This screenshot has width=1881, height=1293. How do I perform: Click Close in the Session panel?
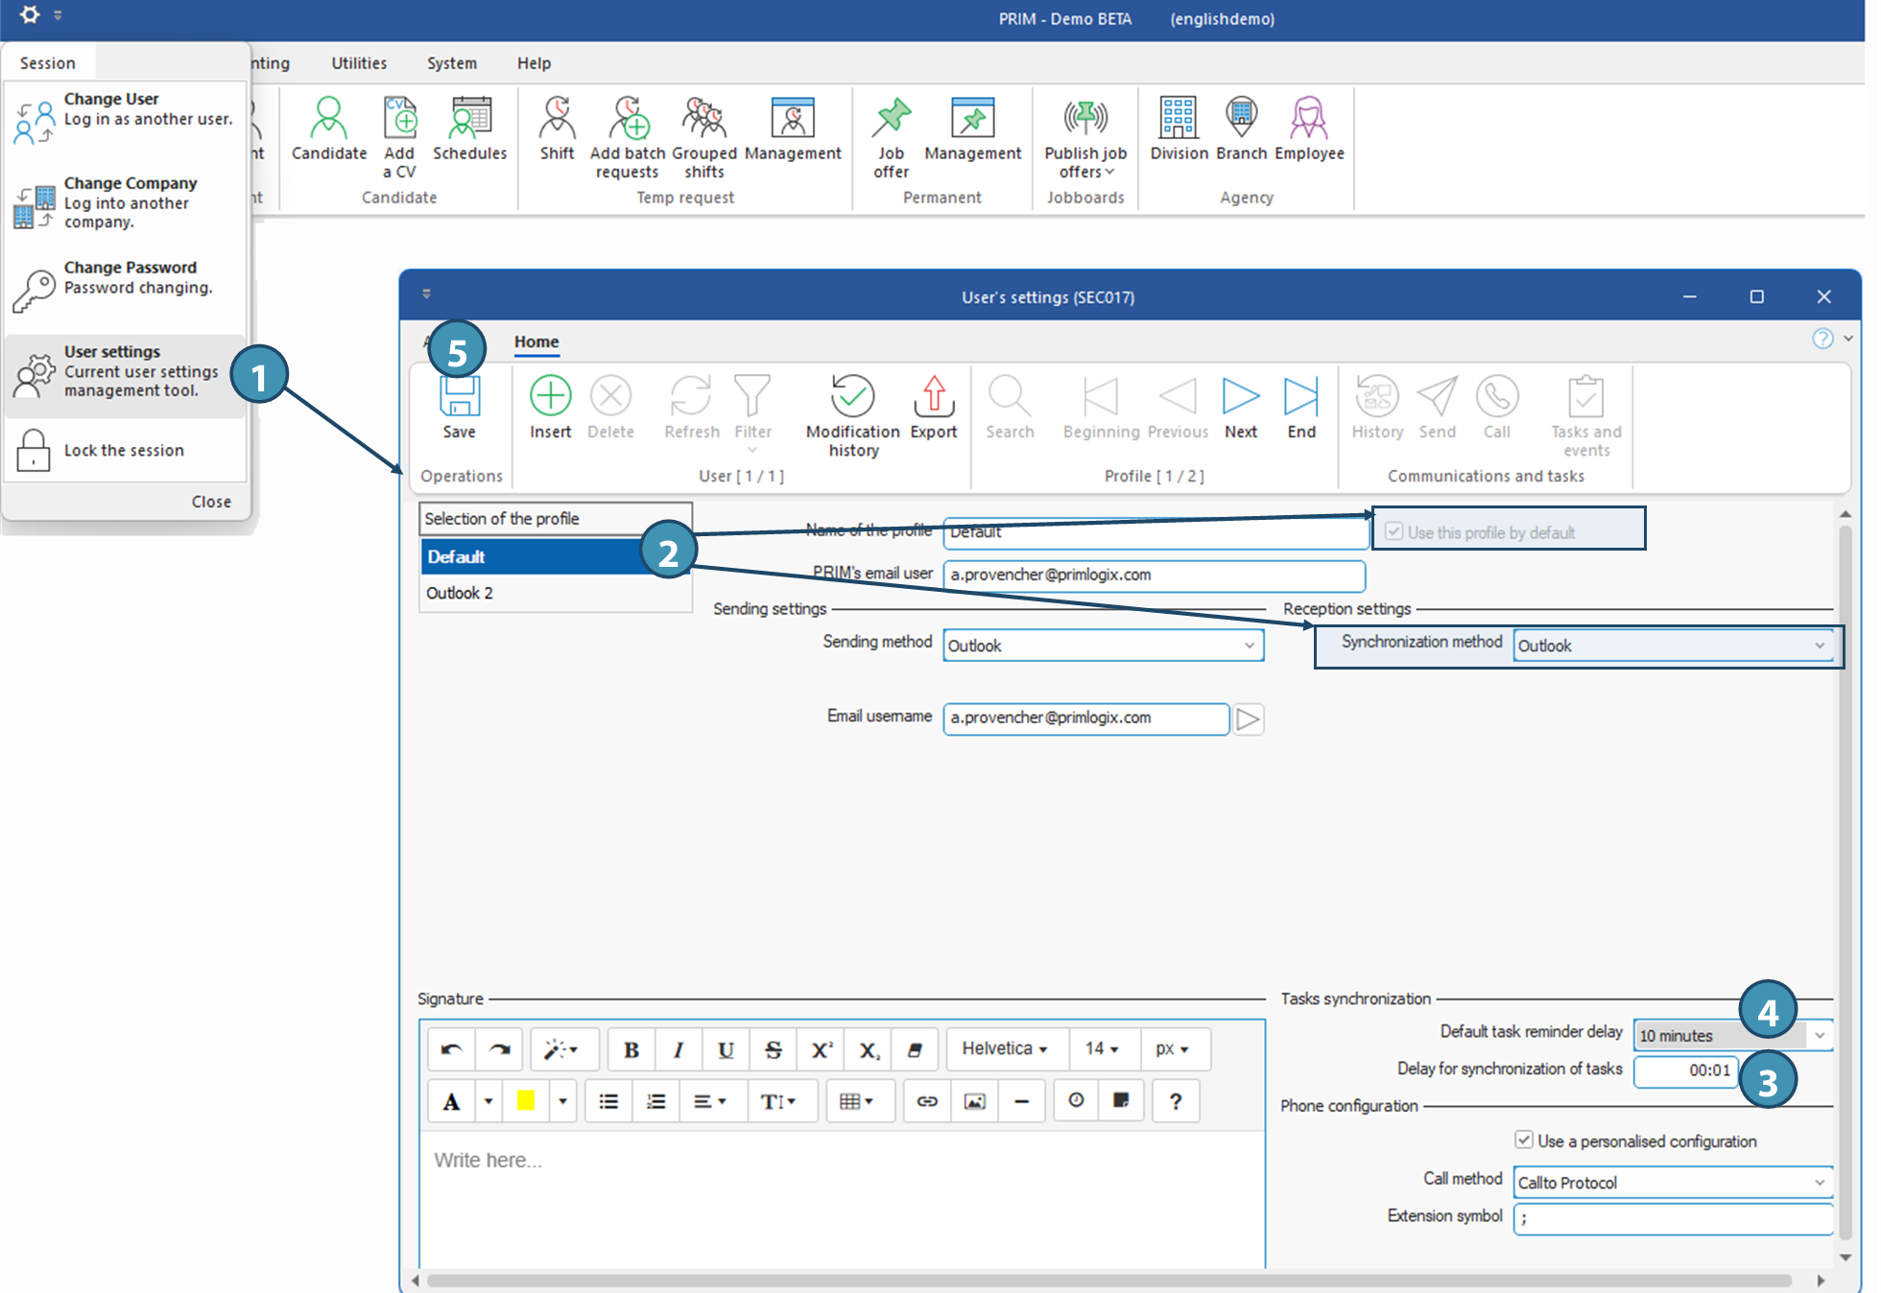pos(211,502)
